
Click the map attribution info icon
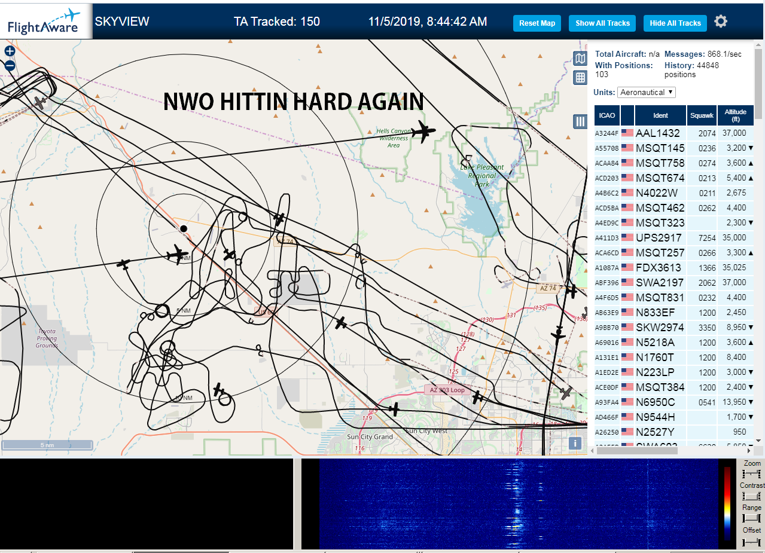(x=575, y=443)
